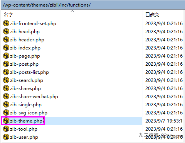Select file name zib-theme.php

26,121
